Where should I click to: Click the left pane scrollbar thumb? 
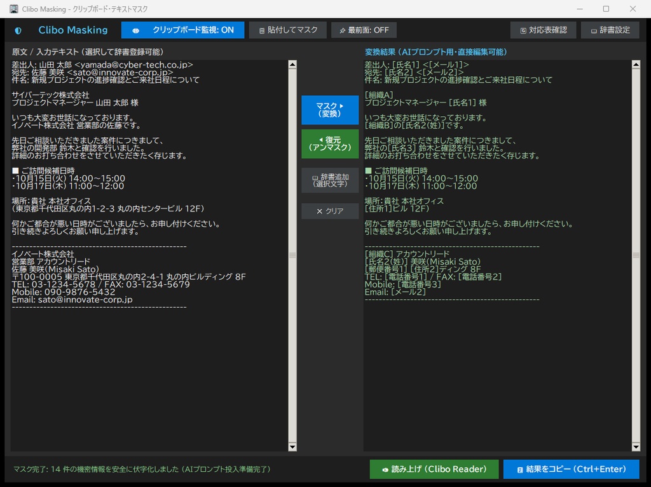(292, 255)
